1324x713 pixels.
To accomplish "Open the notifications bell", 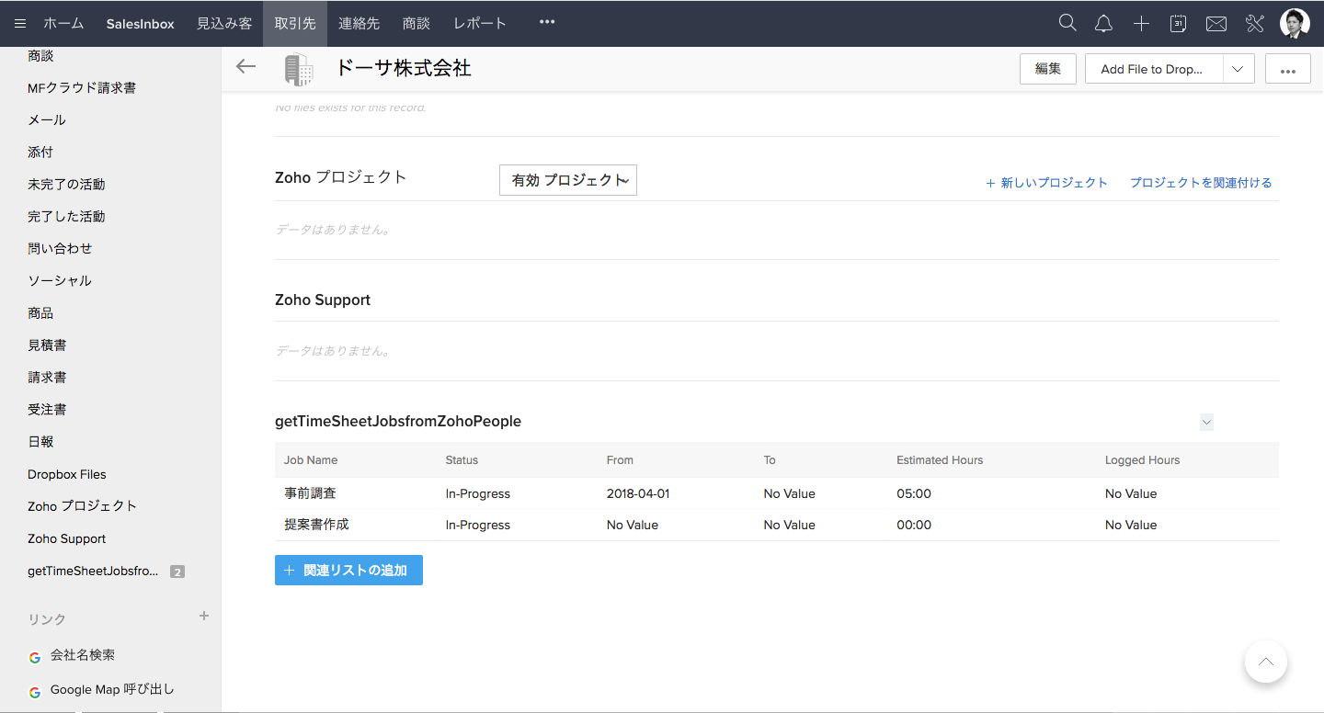I will pos(1103,24).
